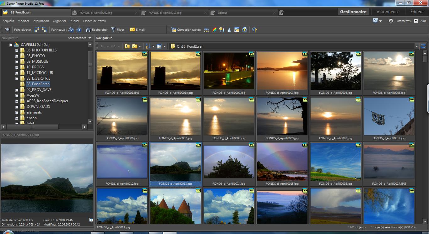Refresh the folder view with blue arrows icon
Viewport: 429px width, 234px height.
[423, 46]
